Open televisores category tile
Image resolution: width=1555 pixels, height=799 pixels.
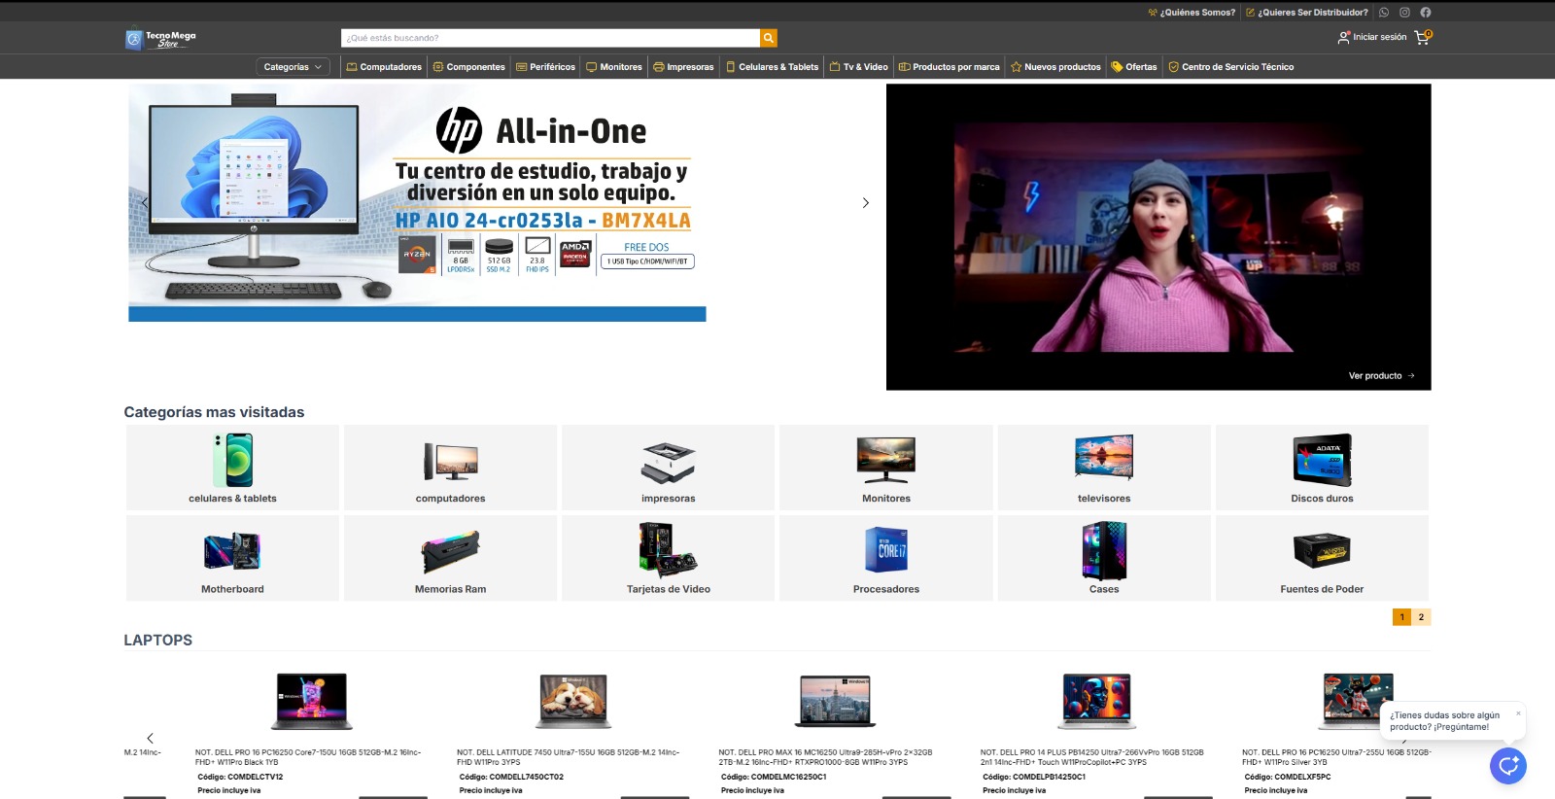pos(1104,468)
